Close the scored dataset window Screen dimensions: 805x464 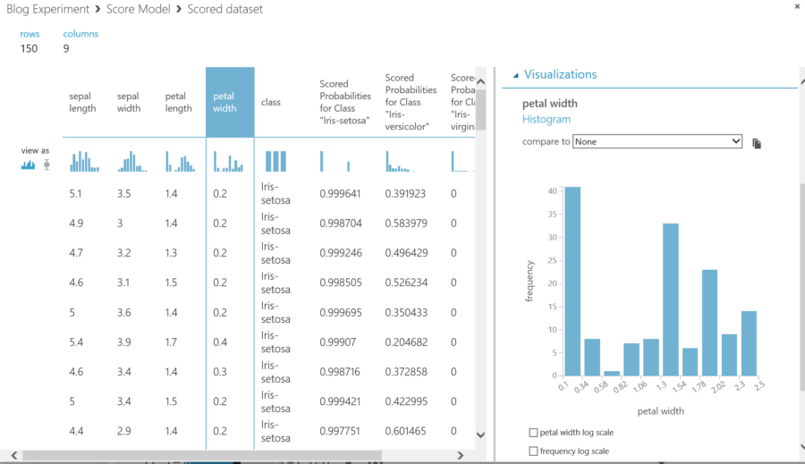point(797,6)
